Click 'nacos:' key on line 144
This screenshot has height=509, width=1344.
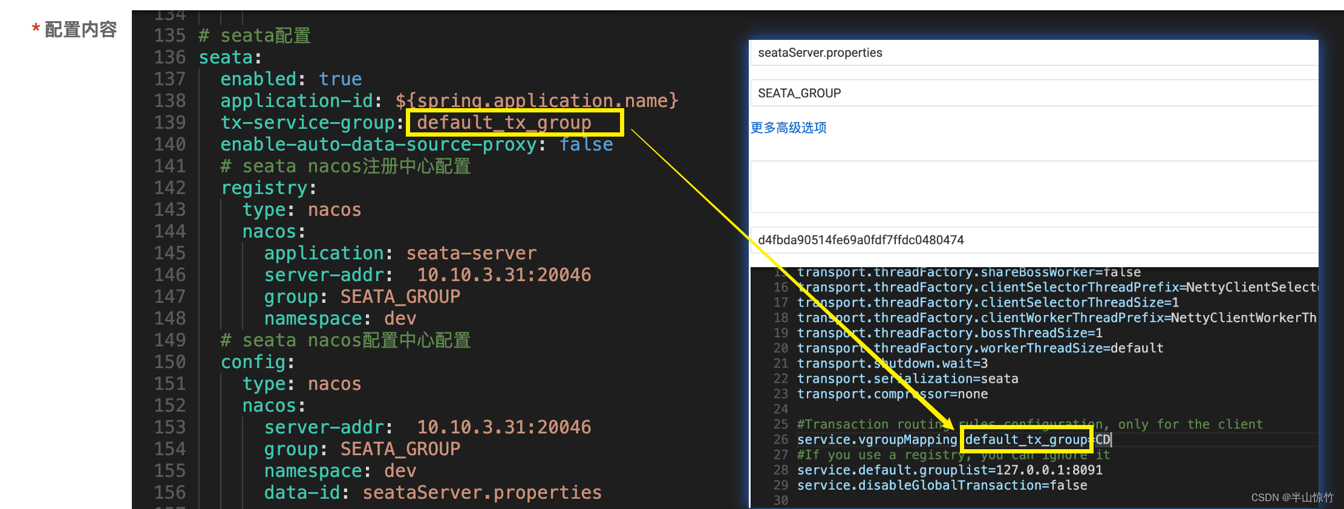point(274,232)
